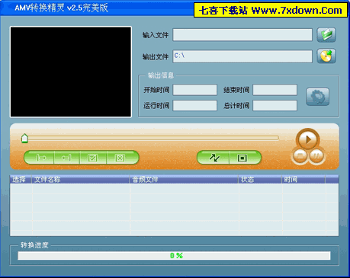Screen dimensions: 350x278
Task: Open the input file browse folder icon
Action: pyautogui.click(x=326, y=35)
